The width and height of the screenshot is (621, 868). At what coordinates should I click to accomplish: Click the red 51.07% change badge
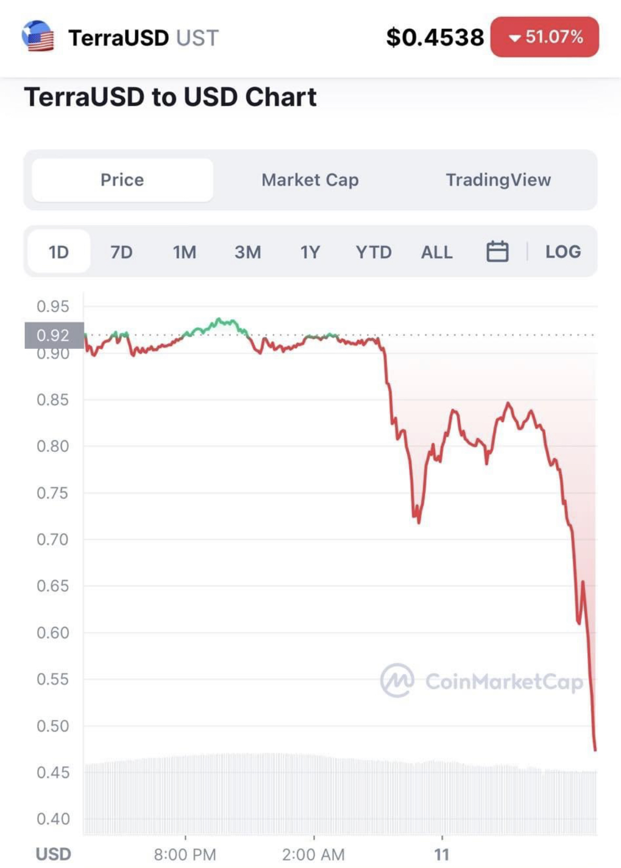click(545, 37)
